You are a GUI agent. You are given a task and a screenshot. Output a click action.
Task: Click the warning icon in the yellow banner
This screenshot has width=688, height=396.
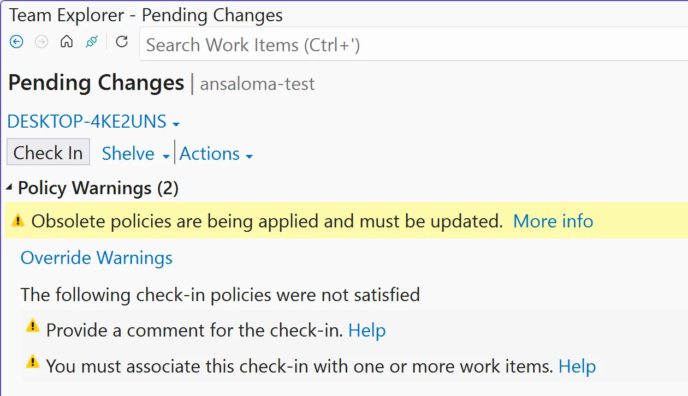[18, 220]
